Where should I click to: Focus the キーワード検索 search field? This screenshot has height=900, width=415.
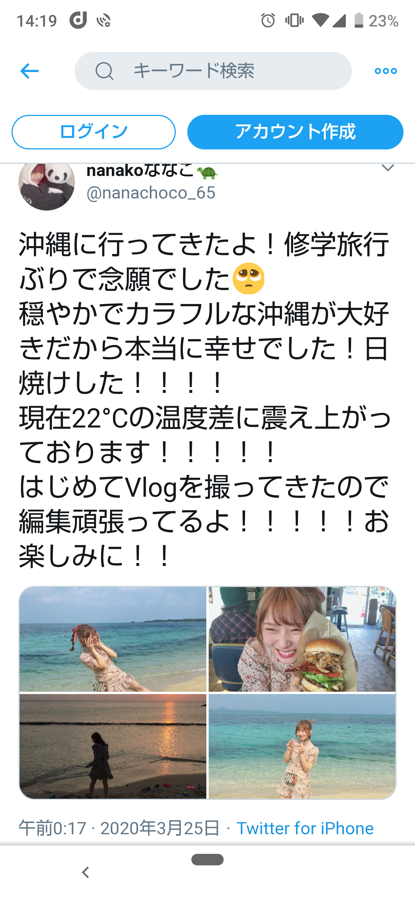(213, 71)
